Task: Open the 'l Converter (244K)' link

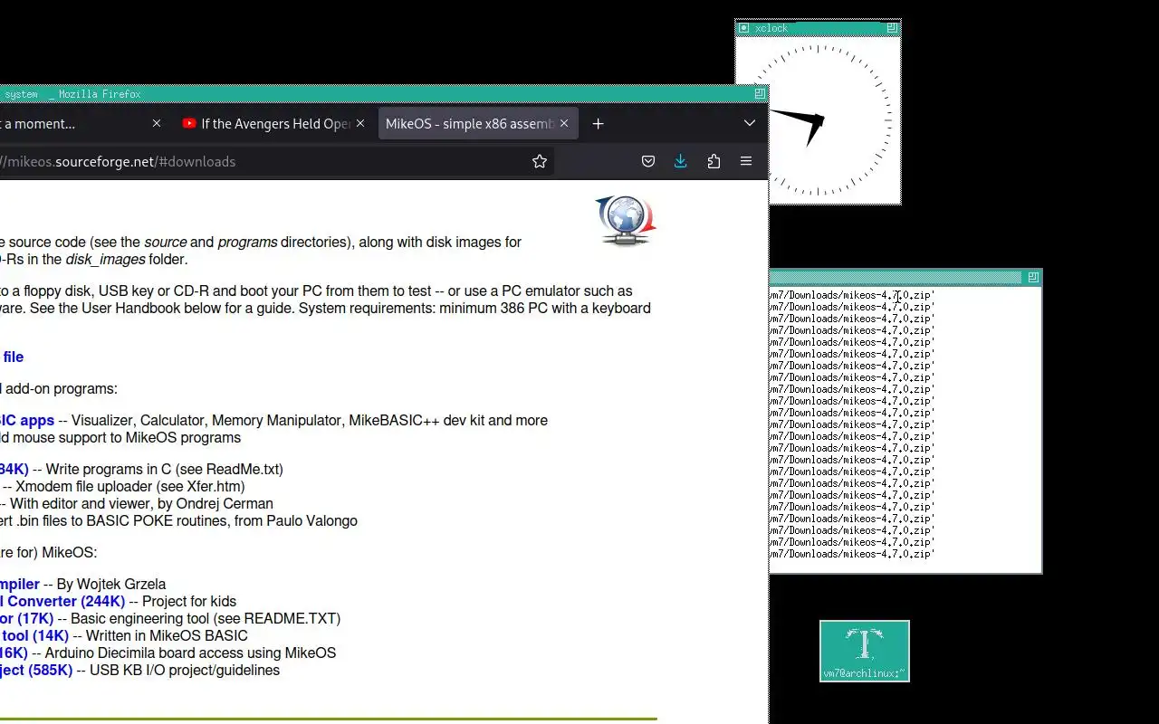Action: pyautogui.click(x=62, y=602)
